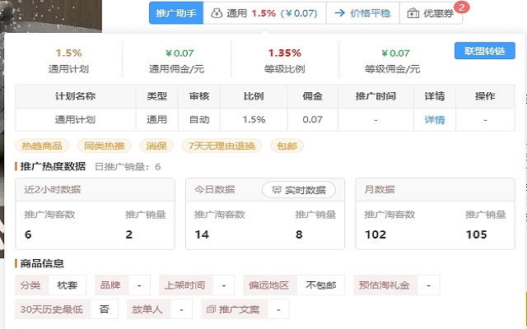Select the 同类热推 tag
The width and height of the screenshot is (527, 329).
(x=105, y=146)
